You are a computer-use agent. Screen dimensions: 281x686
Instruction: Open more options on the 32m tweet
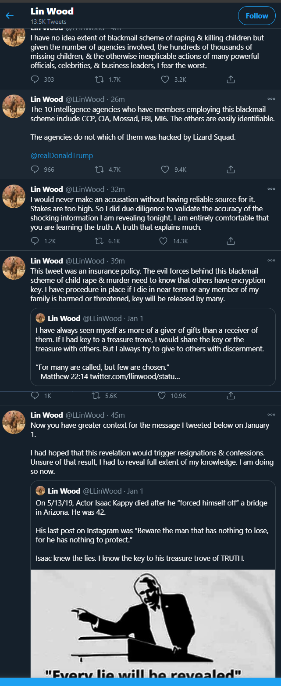point(271,189)
